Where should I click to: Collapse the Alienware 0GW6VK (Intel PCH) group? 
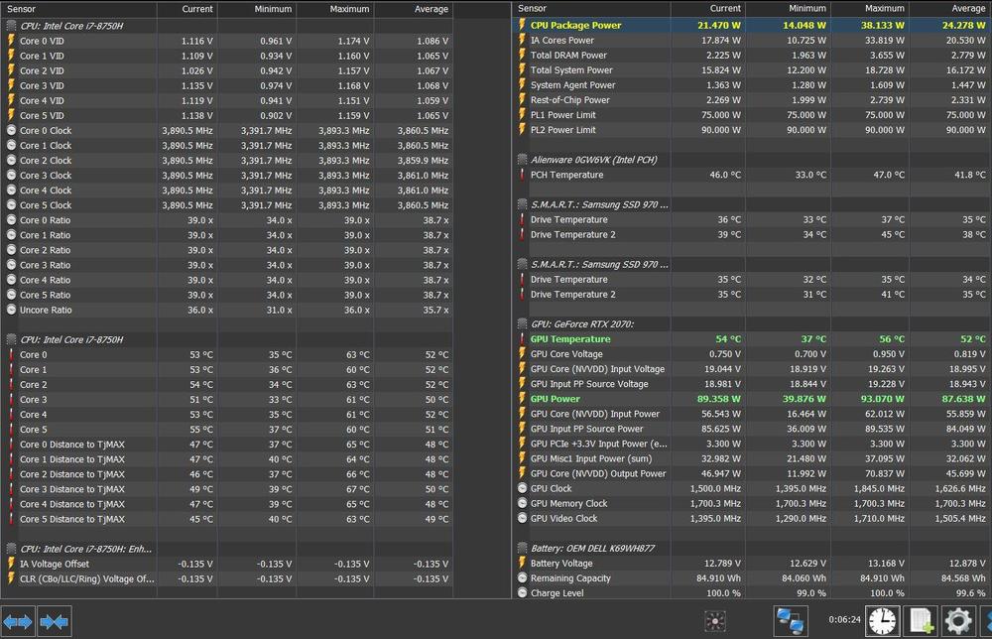522,160
